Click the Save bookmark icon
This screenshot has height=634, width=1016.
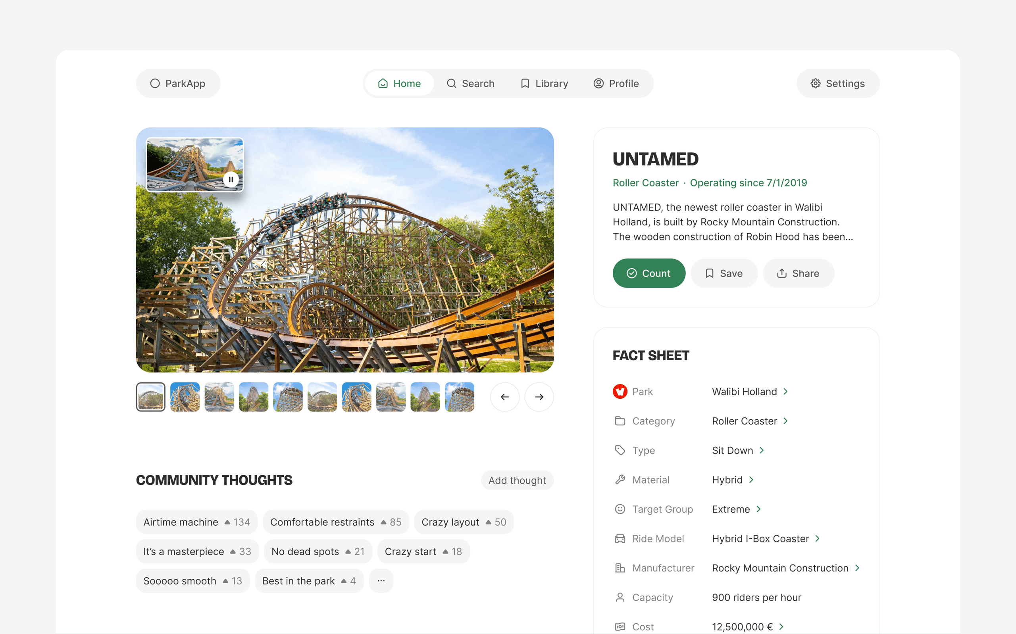[x=710, y=273]
